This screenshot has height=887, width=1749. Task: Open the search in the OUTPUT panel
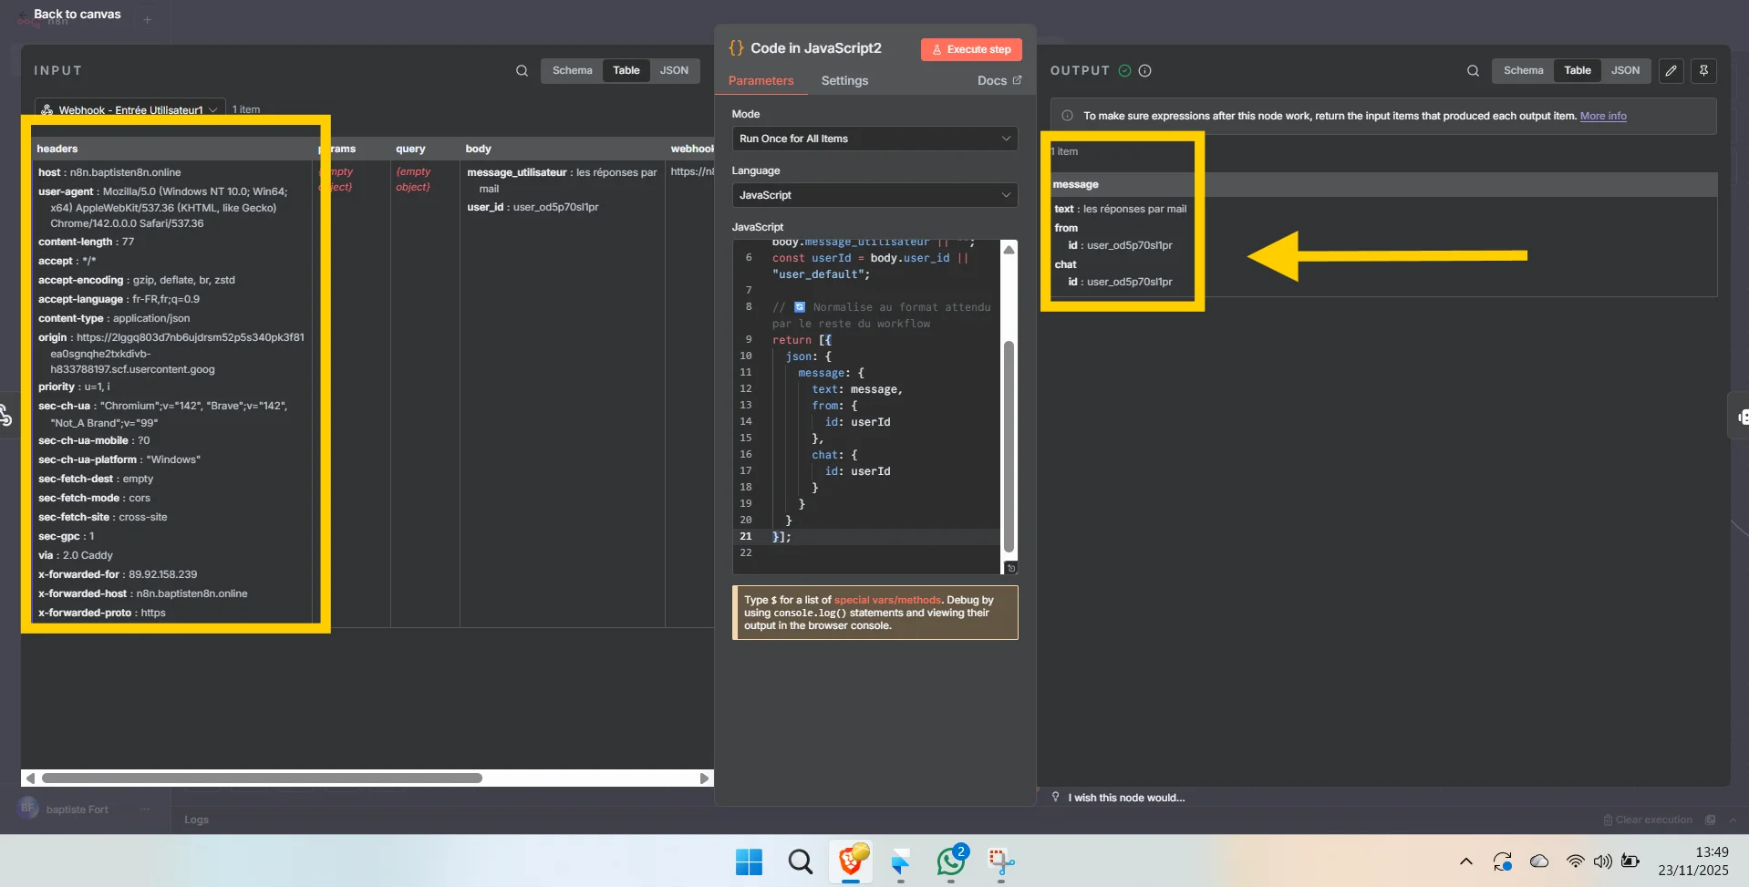(1473, 70)
